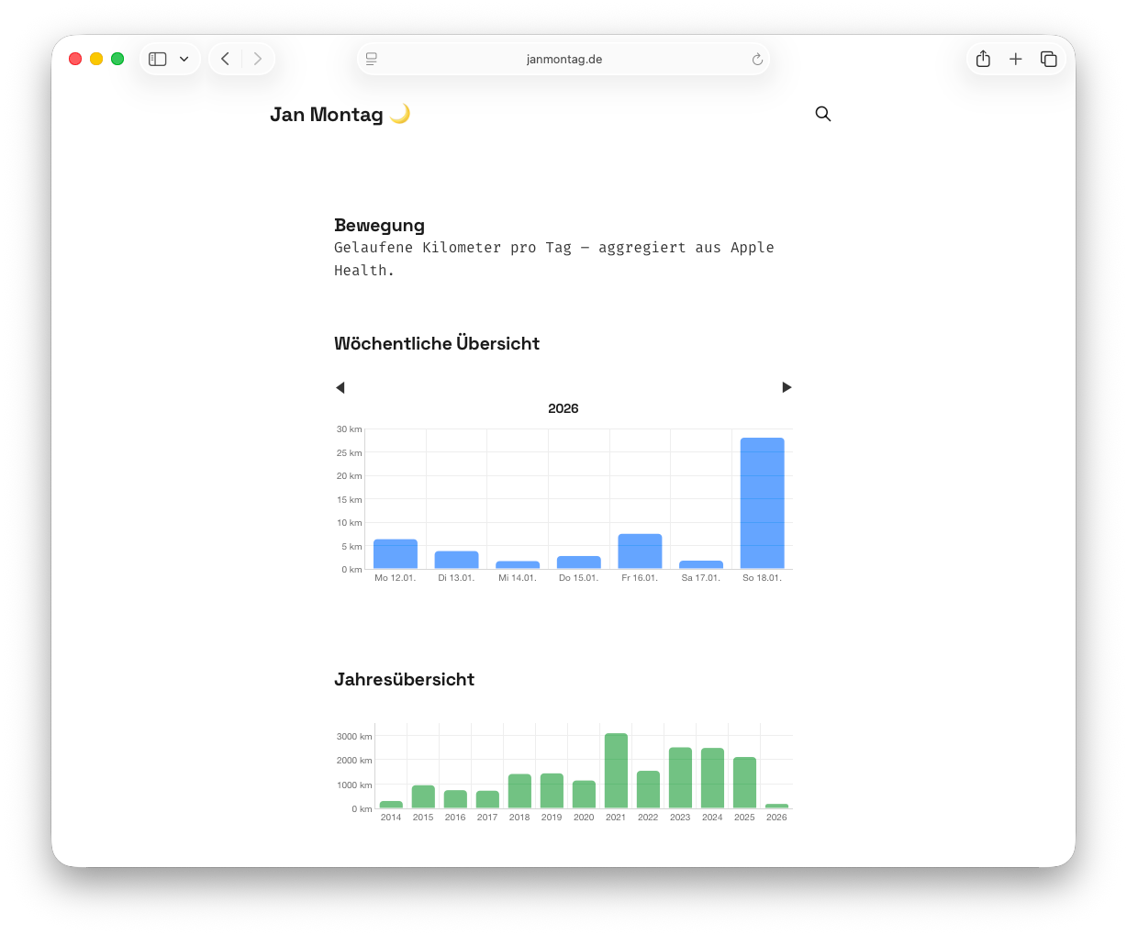The width and height of the screenshot is (1127, 935).
Task: Select the blue bar for Fr 16.01.
Action: (640, 551)
